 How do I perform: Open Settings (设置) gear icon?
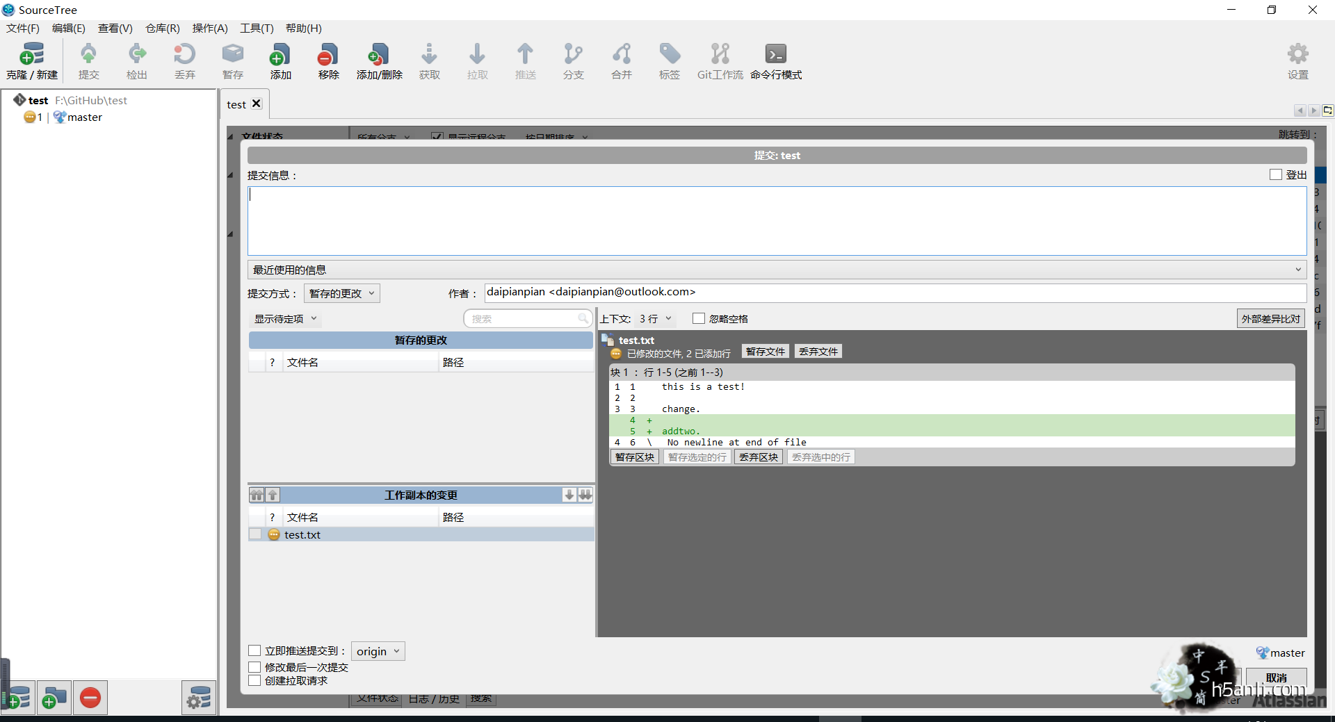1297,61
